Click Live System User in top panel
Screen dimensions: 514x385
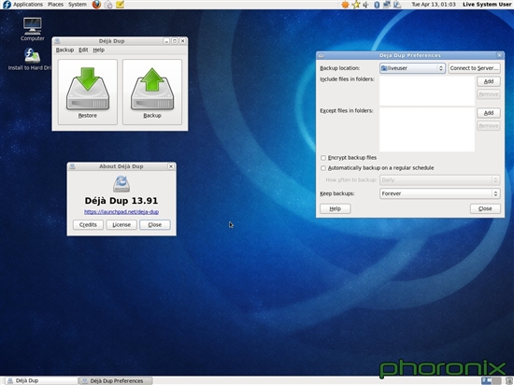click(487, 5)
